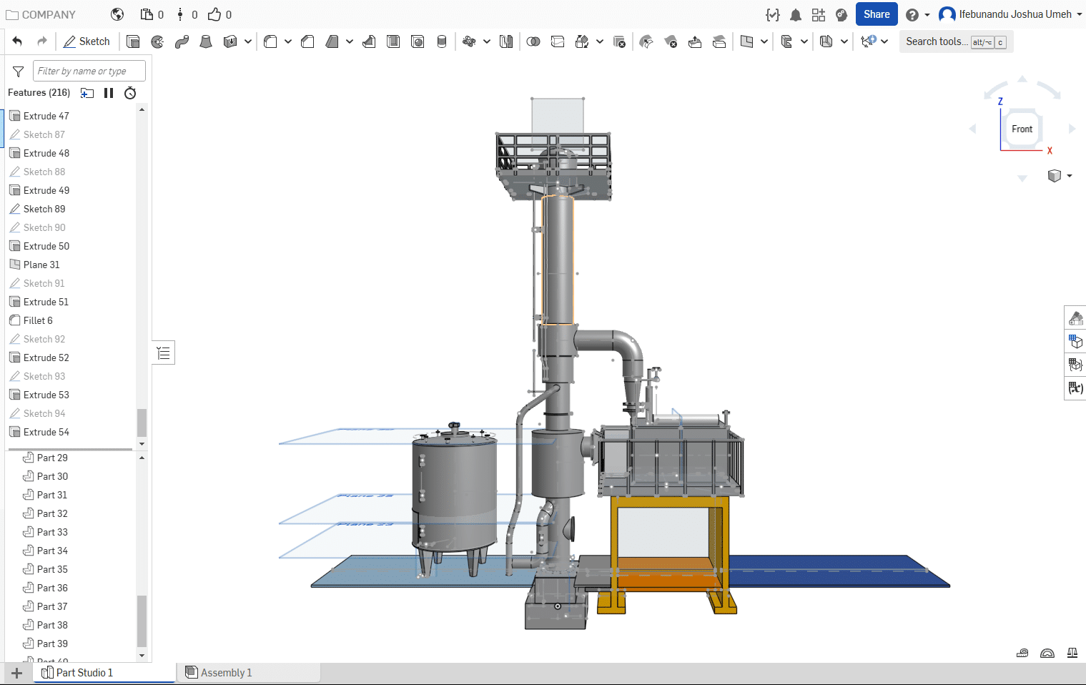The width and height of the screenshot is (1086, 685).
Task: Start a new Sketch
Action: point(87,41)
